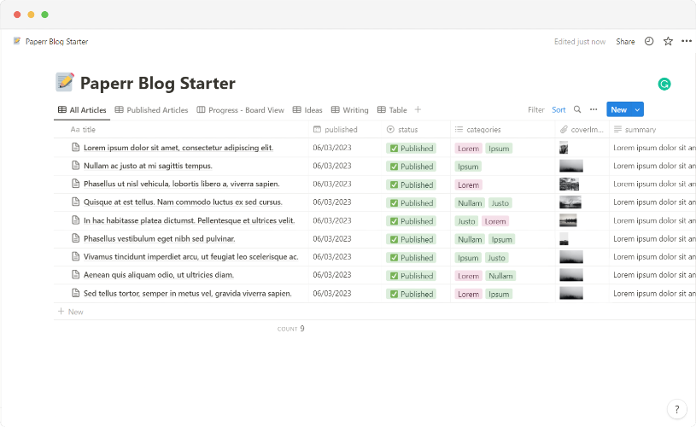This screenshot has height=427, width=696.
Task: Click the Ipsum tag in the Nullam ac justo row
Action: click(x=468, y=167)
